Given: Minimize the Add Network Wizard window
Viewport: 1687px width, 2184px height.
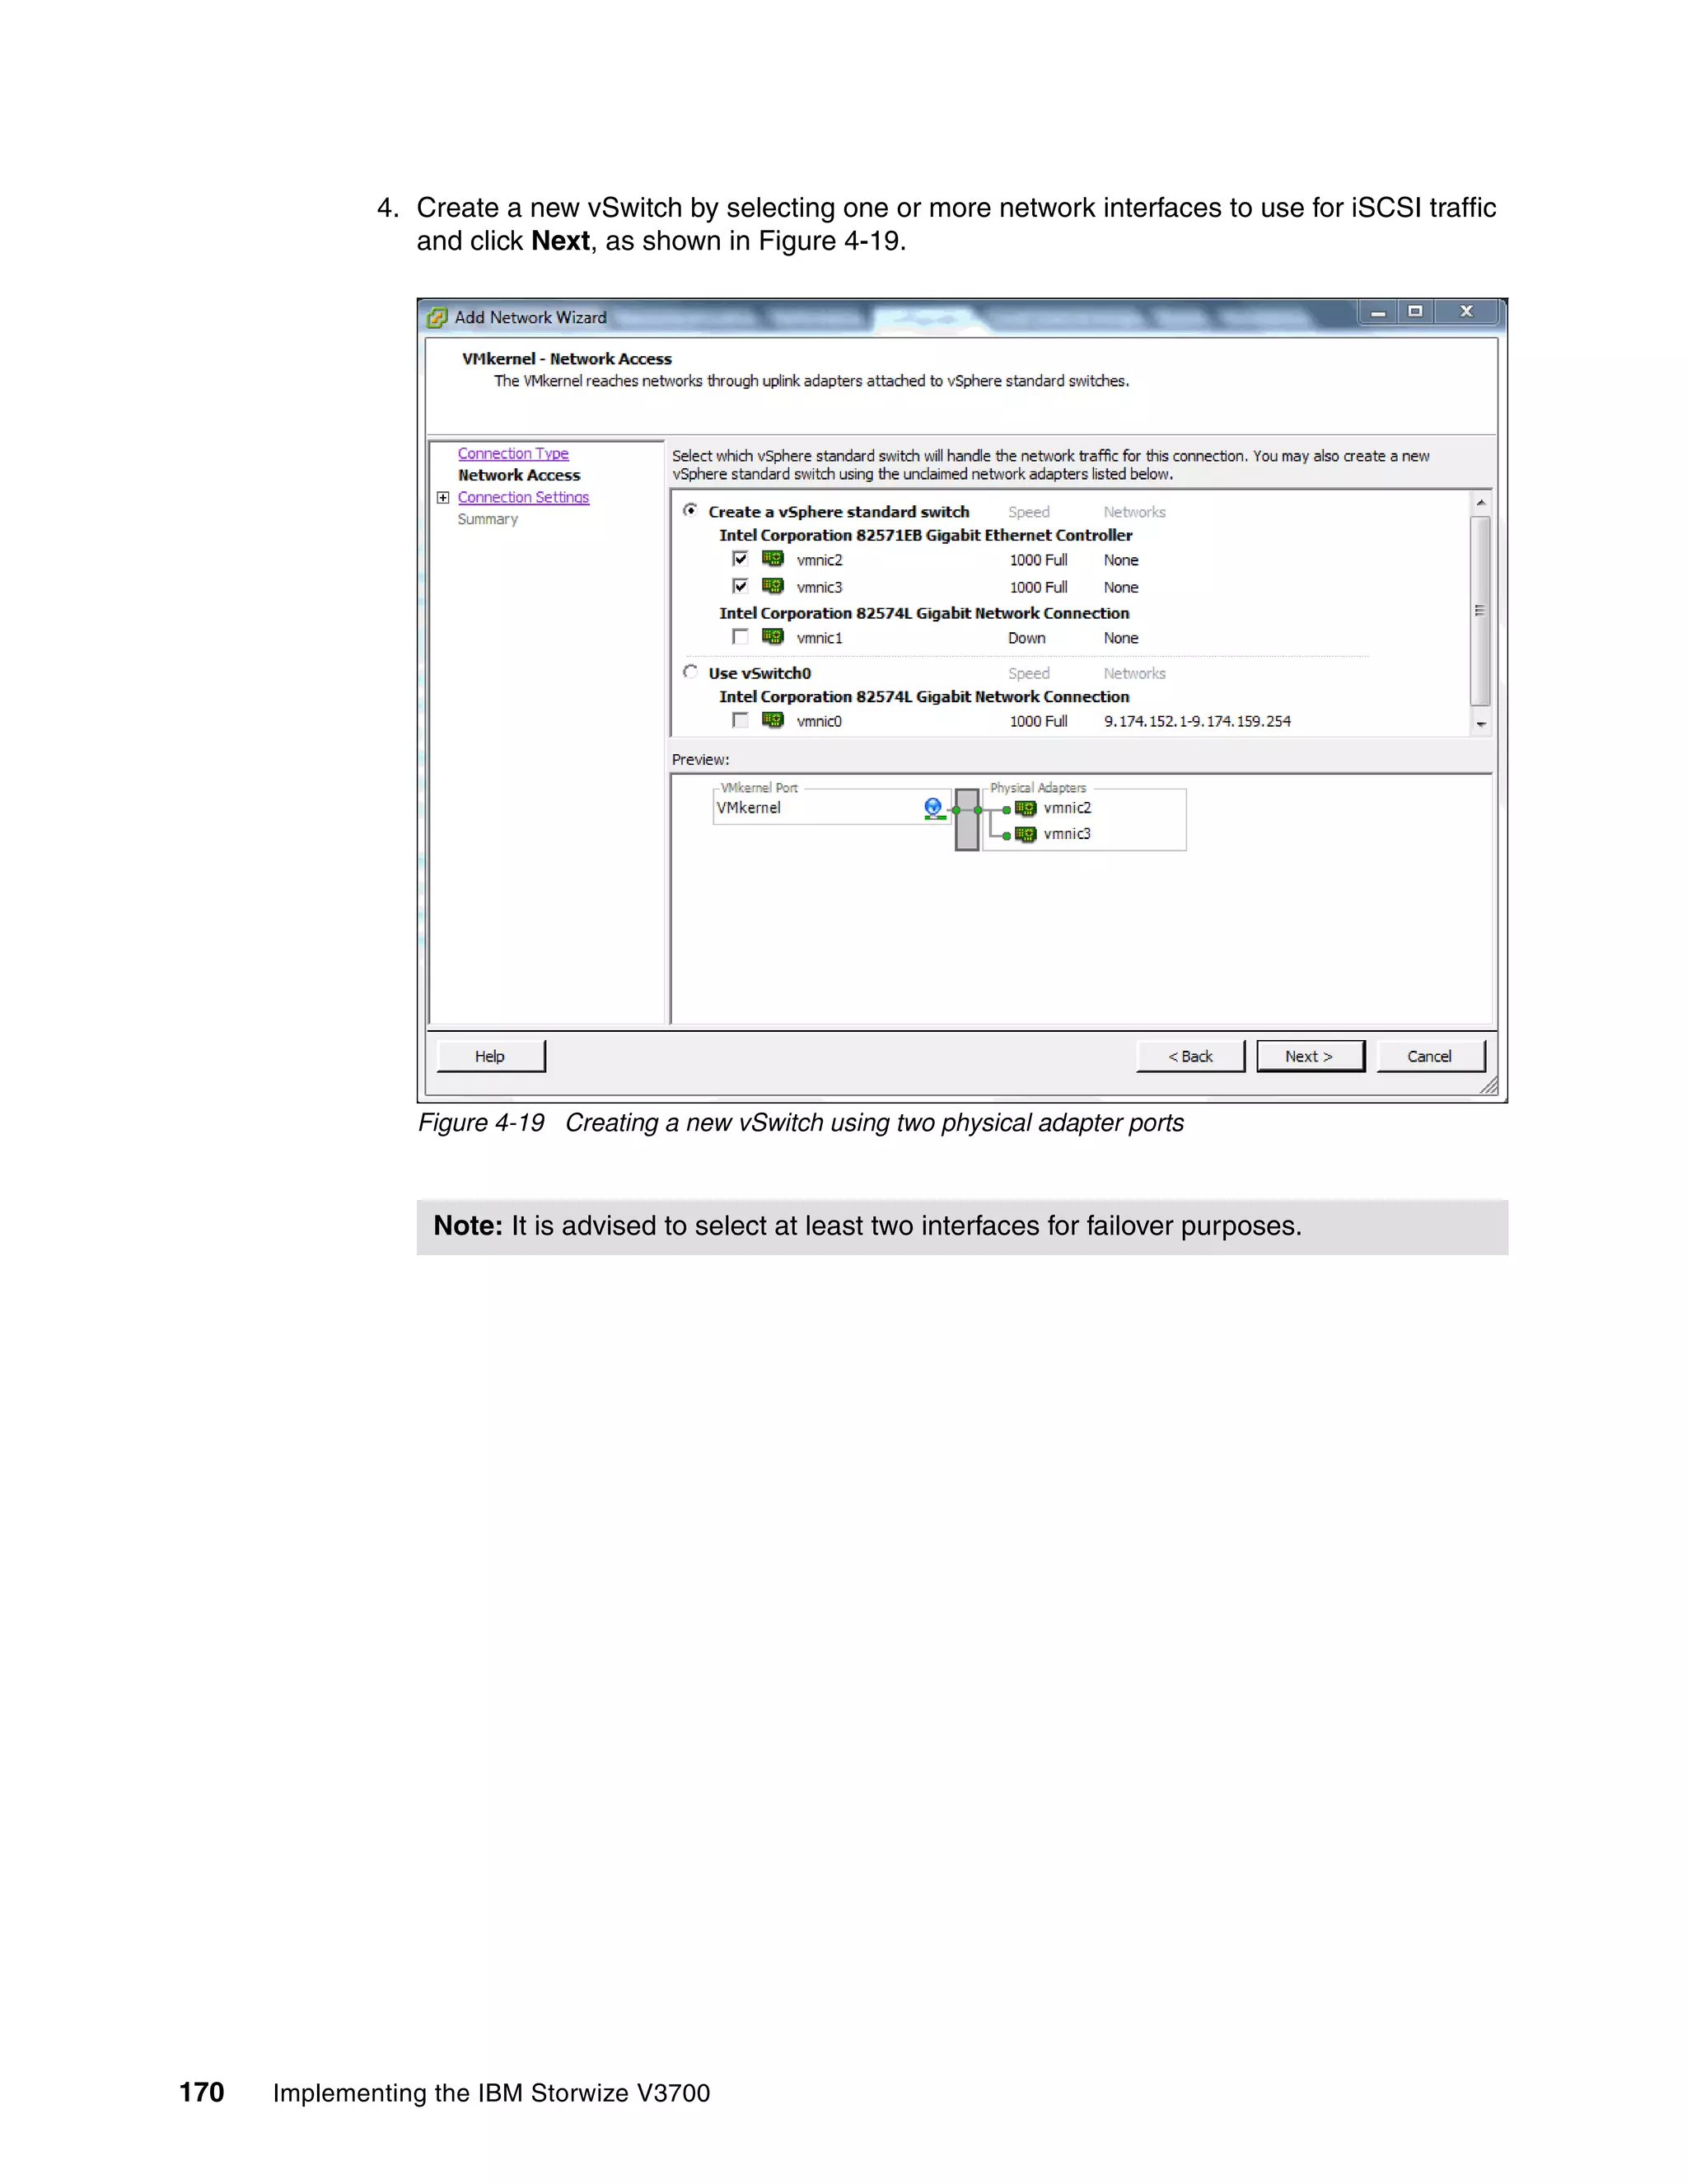Looking at the screenshot, I should 1378,312.
